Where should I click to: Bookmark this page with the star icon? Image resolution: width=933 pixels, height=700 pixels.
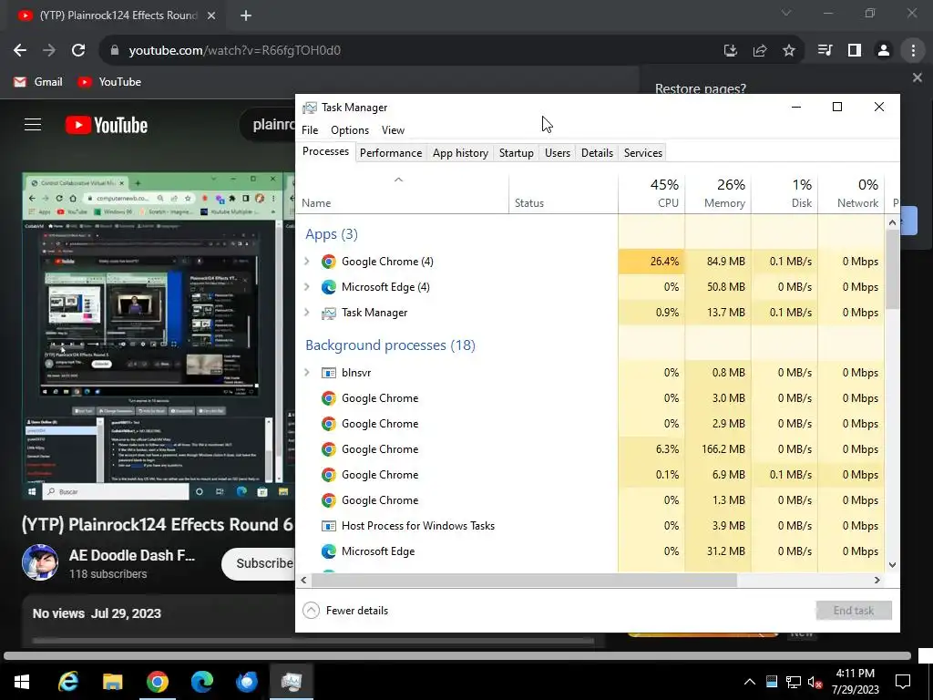click(x=789, y=51)
